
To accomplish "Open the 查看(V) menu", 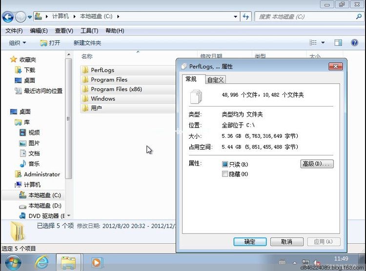I will coord(63,31).
